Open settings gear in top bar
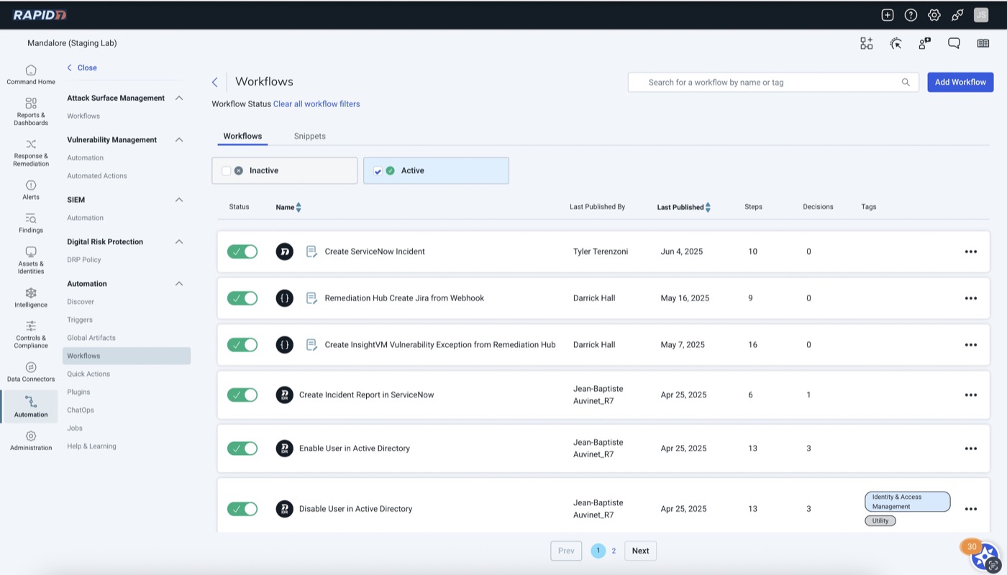The image size is (1007, 575). tap(934, 15)
